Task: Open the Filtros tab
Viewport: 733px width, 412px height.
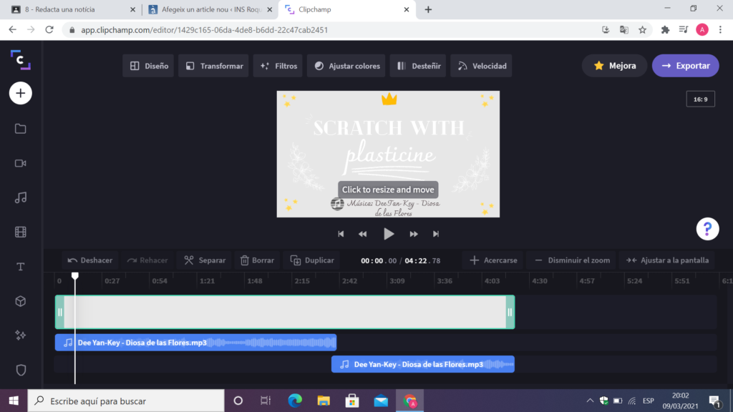Action: point(279,66)
